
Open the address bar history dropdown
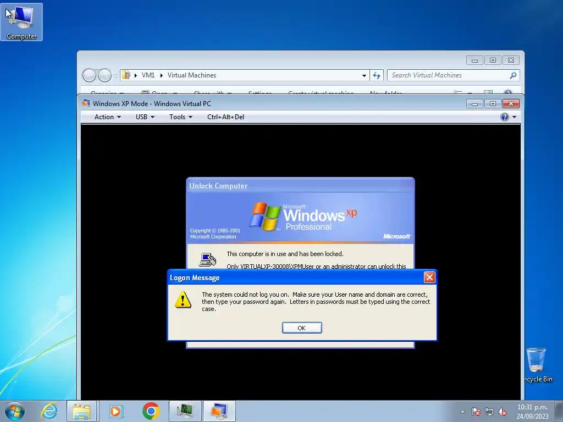[x=364, y=75]
